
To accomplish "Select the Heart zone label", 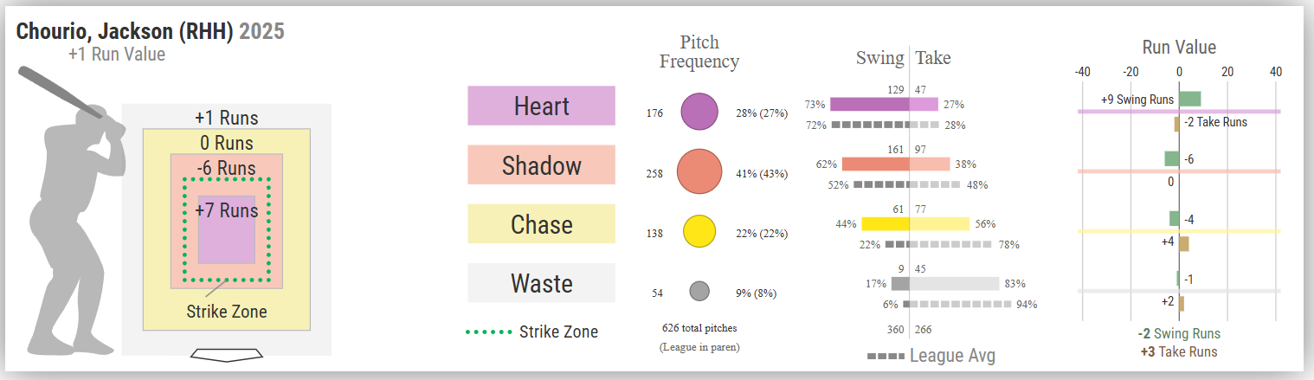I will coord(541,106).
